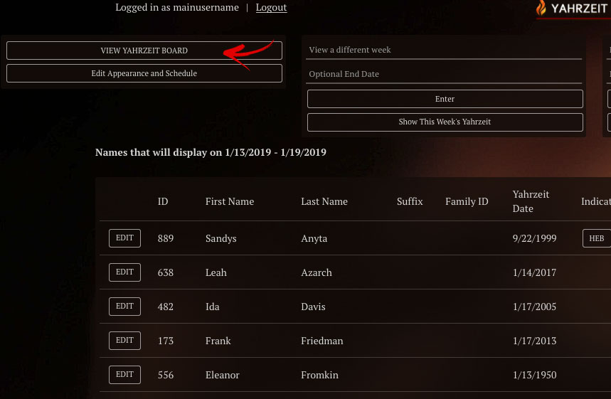This screenshot has width=611, height=399.
Task: Click the Optional End Date field
Action: coord(445,74)
